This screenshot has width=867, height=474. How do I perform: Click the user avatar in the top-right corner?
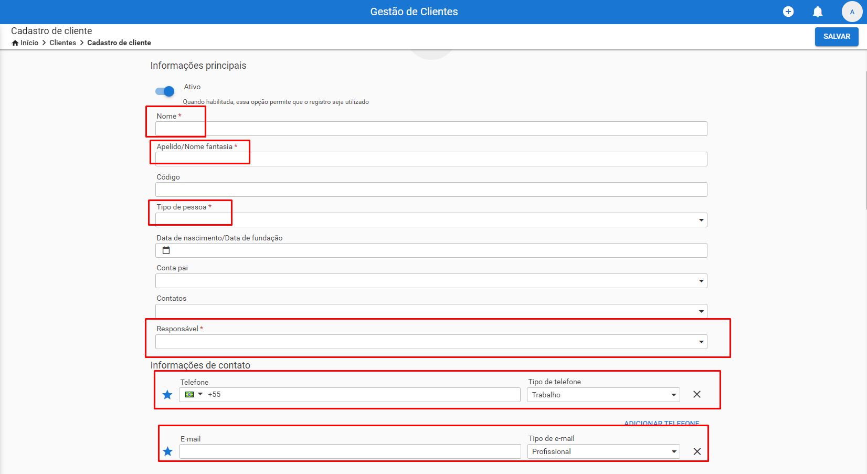click(852, 11)
